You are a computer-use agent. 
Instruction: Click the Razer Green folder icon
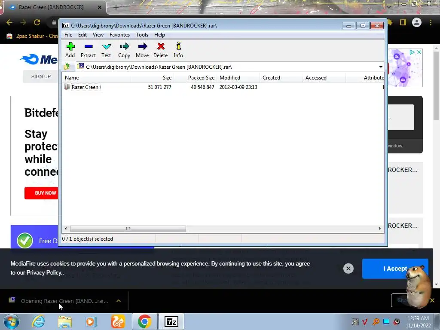pyautogui.click(x=67, y=87)
